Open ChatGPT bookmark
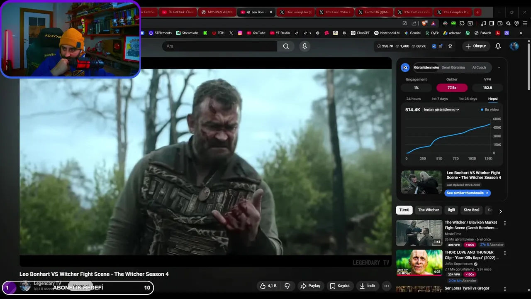The width and height of the screenshot is (531, 299). click(360, 33)
